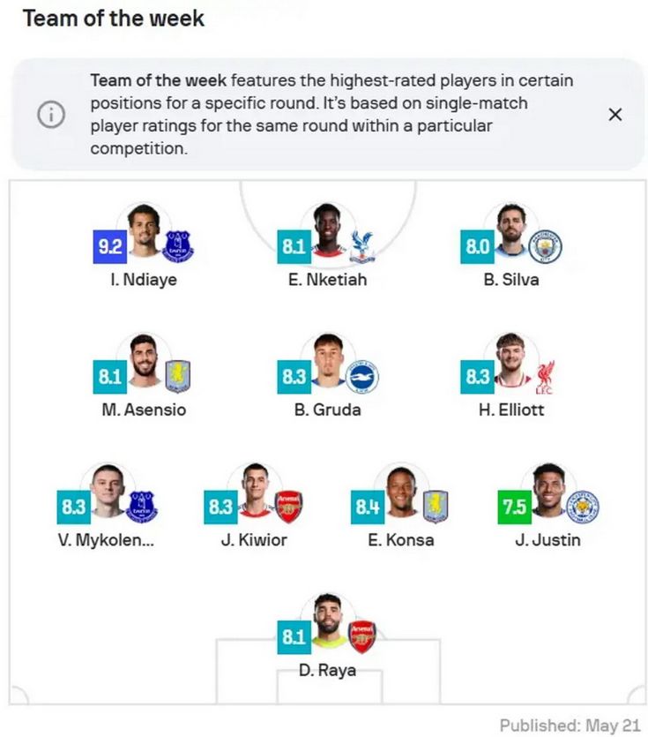
Task: Click Brighton crest next to B. Gruda
Action: [362, 377]
